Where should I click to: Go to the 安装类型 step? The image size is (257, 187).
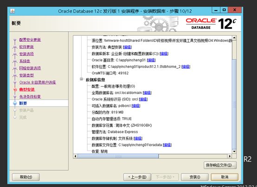26,75
